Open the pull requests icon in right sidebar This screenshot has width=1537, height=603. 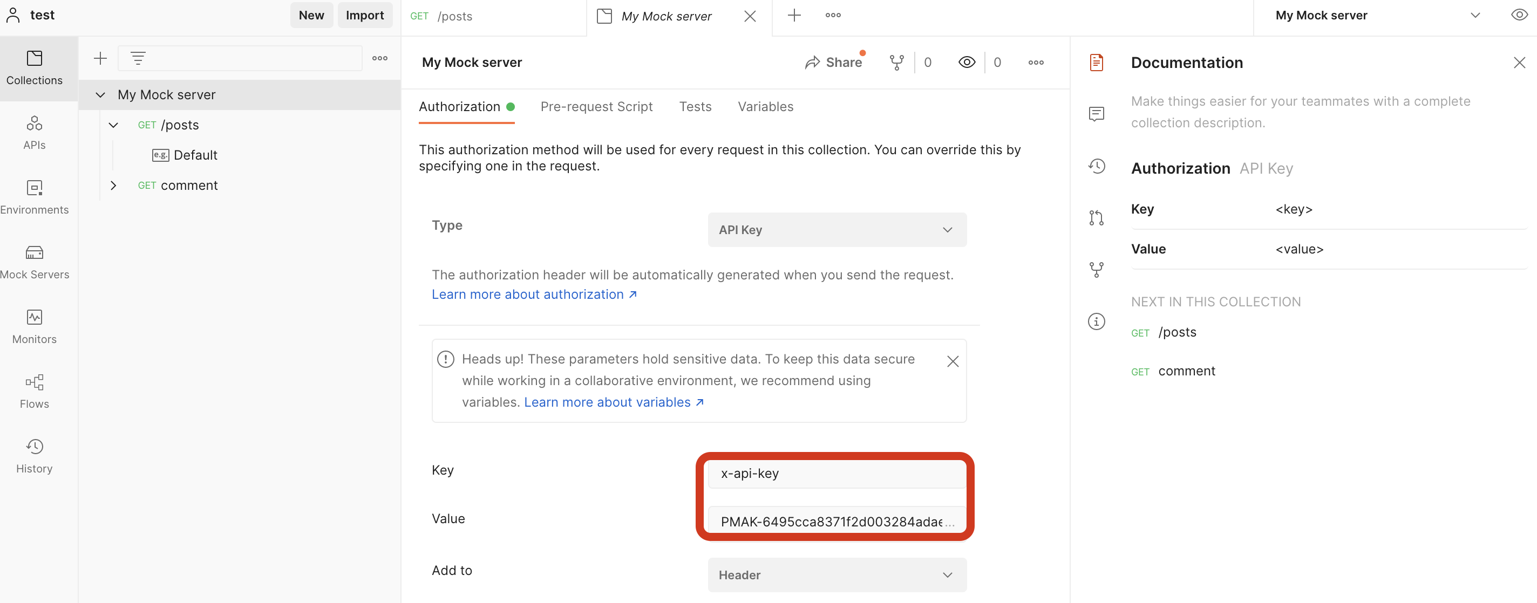click(1096, 218)
